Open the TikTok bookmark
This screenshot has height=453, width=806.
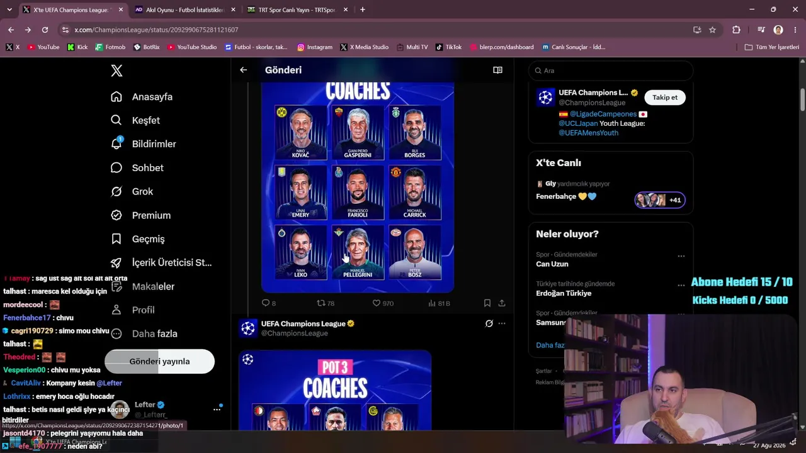pyautogui.click(x=449, y=47)
